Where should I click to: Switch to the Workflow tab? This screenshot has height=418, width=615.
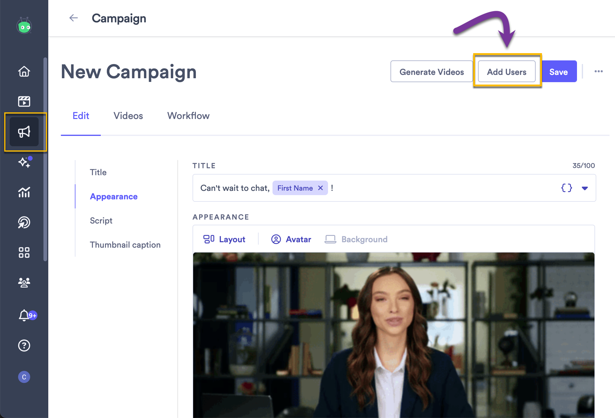click(x=188, y=116)
